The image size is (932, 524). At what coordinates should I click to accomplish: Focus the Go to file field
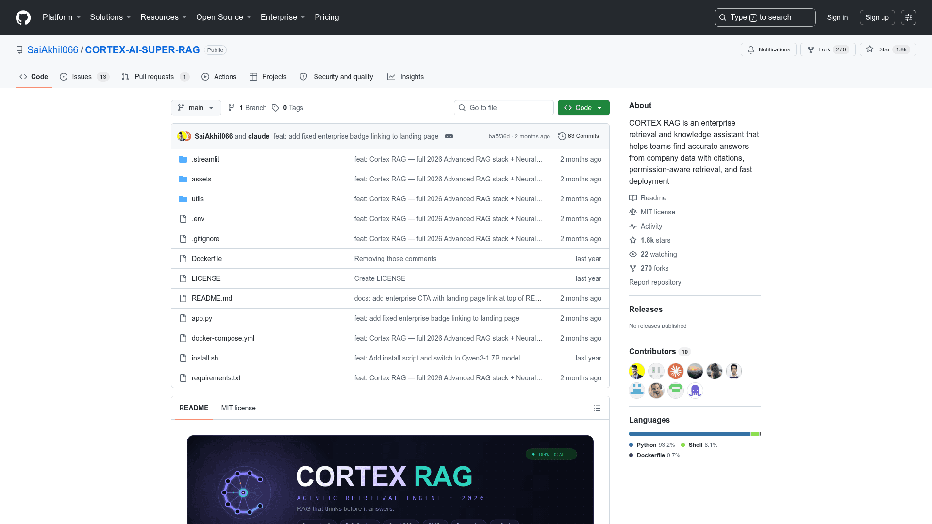click(x=504, y=108)
